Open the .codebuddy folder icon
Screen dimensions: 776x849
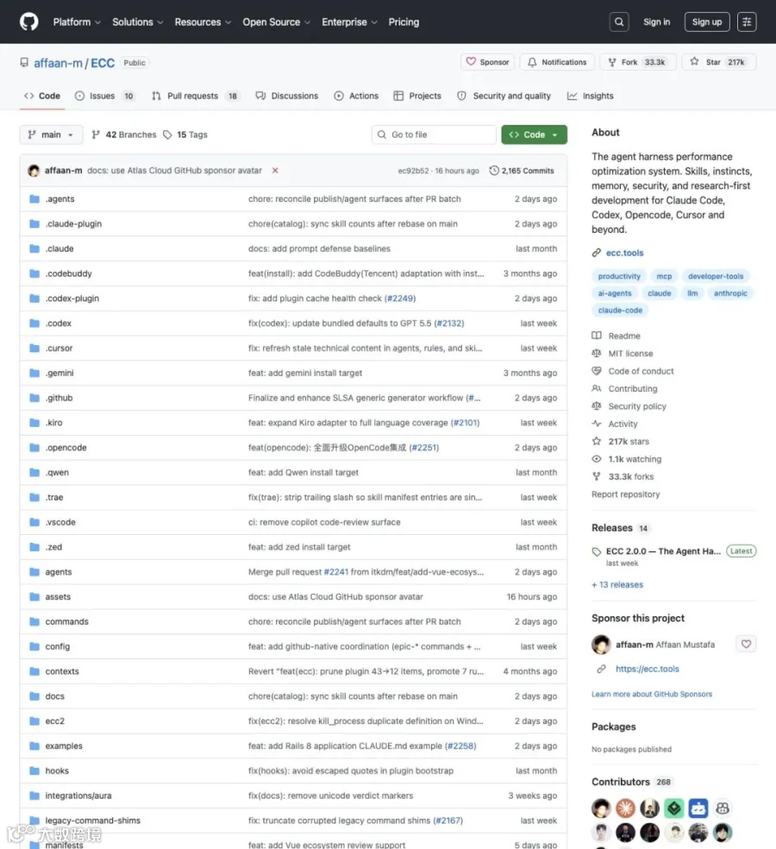34,274
